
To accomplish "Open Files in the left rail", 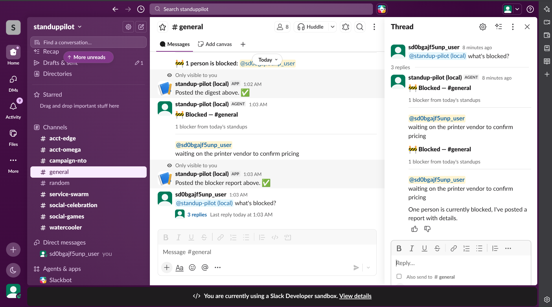I will coord(13,137).
